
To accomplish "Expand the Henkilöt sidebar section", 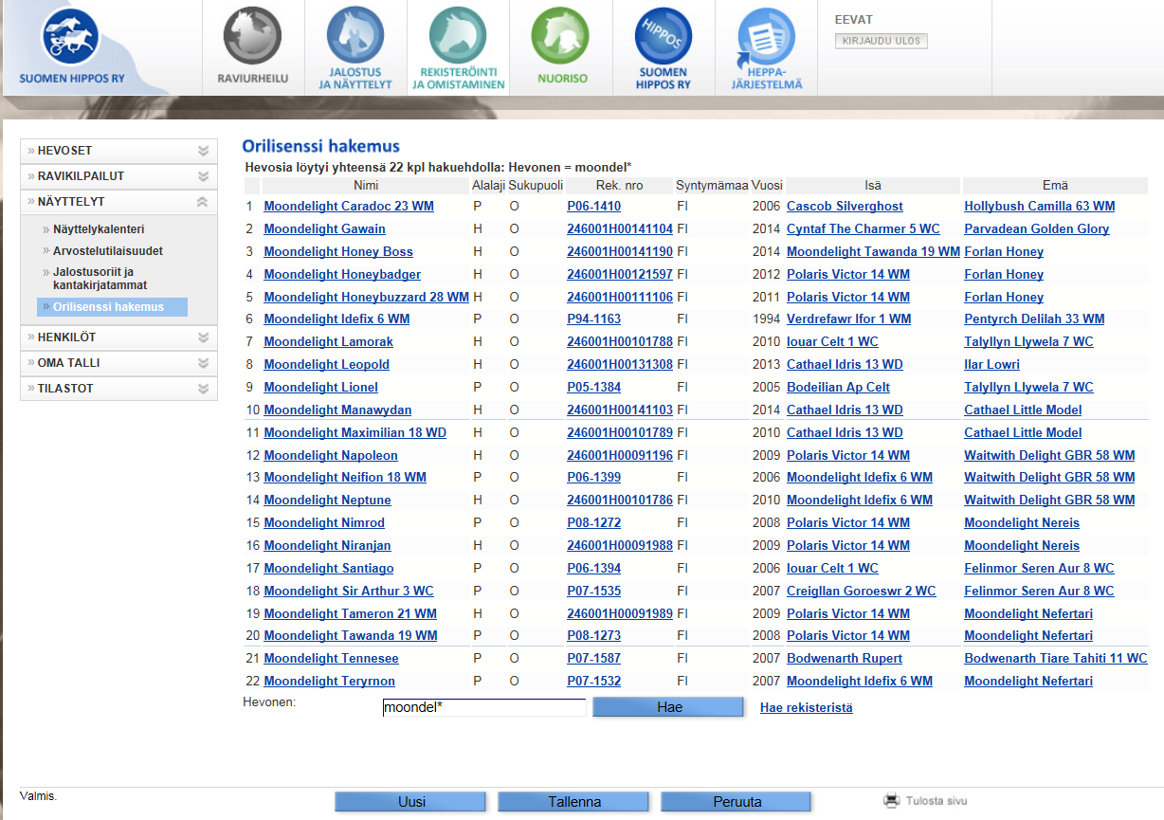I will (118, 337).
